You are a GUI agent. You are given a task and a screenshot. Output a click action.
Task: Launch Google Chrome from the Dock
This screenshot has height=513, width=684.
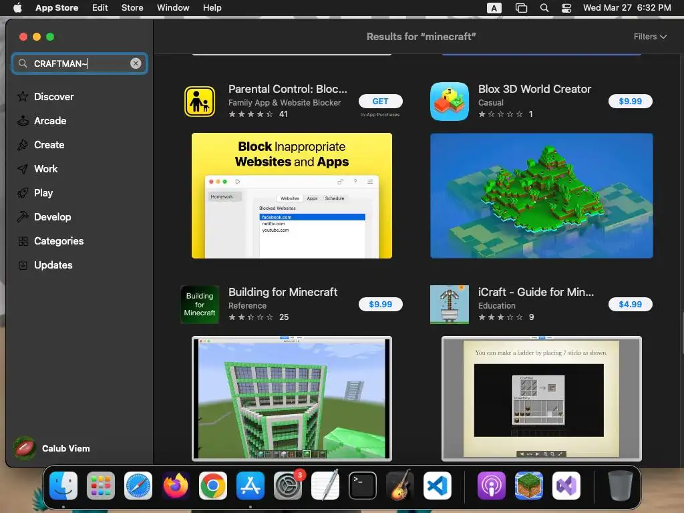coord(213,486)
